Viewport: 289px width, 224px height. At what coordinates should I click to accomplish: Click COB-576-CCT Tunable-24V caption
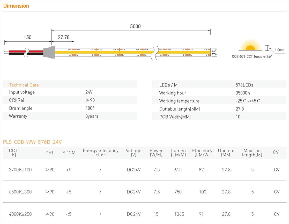252,56
